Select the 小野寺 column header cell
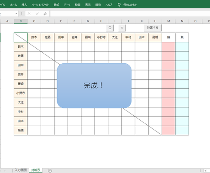The image size is (210, 173). 101,37
